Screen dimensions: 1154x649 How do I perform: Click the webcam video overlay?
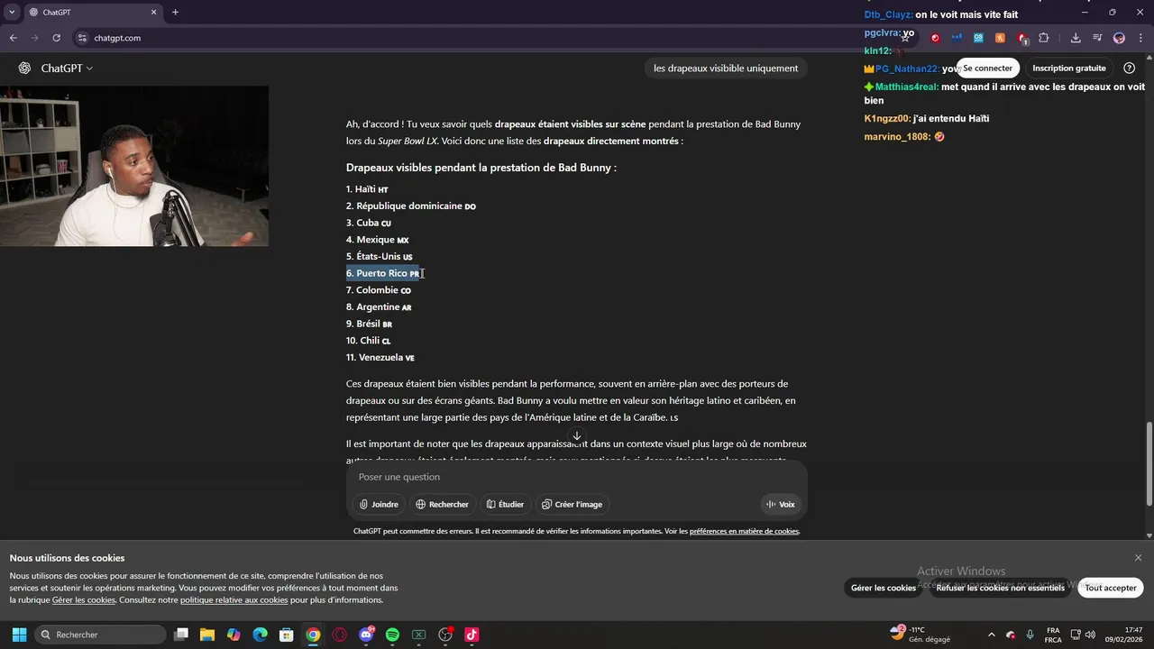tap(134, 166)
